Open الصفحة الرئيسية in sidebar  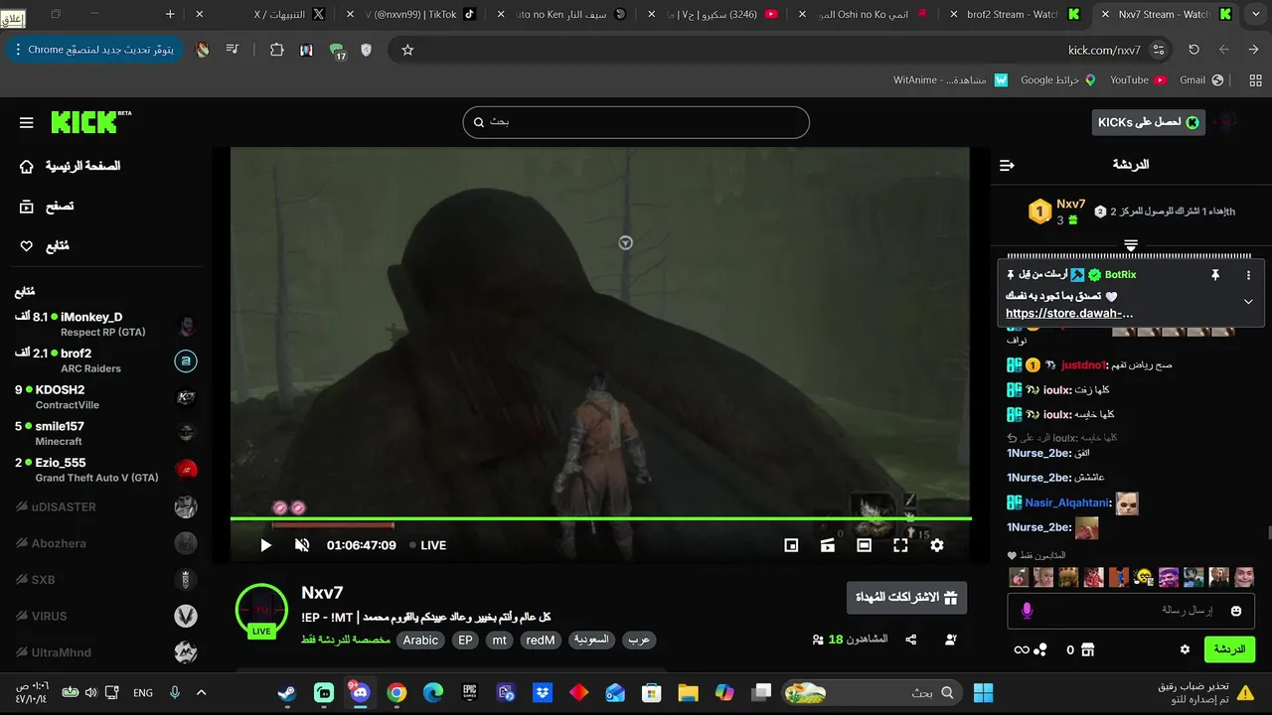(70, 166)
